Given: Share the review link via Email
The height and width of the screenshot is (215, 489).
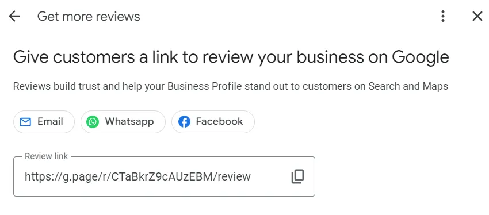Looking at the screenshot, I should [44, 122].
